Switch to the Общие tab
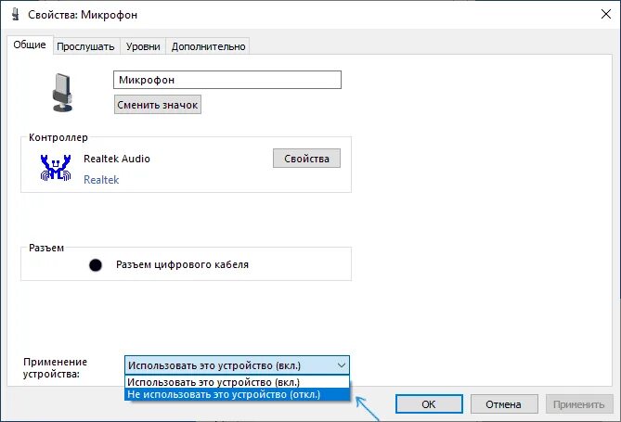This screenshot has width=621, height=422. pos(30,45)
